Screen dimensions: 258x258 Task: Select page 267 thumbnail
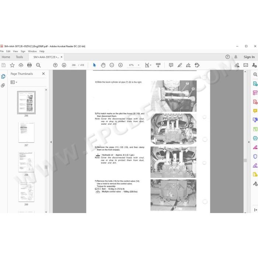coord(26,132)
